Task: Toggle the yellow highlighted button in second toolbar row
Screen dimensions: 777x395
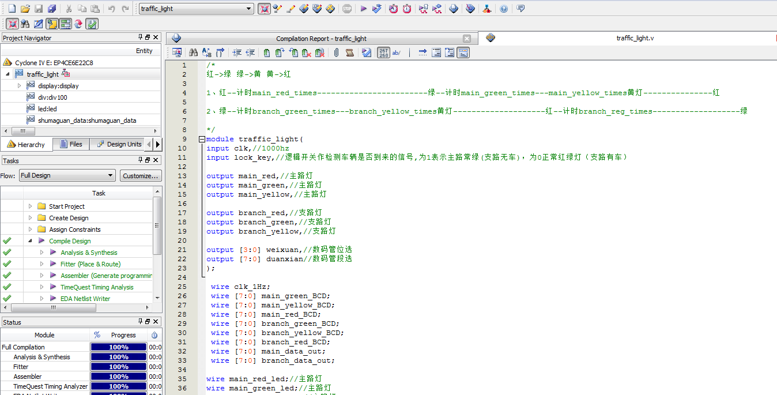Action: (52, 24)
